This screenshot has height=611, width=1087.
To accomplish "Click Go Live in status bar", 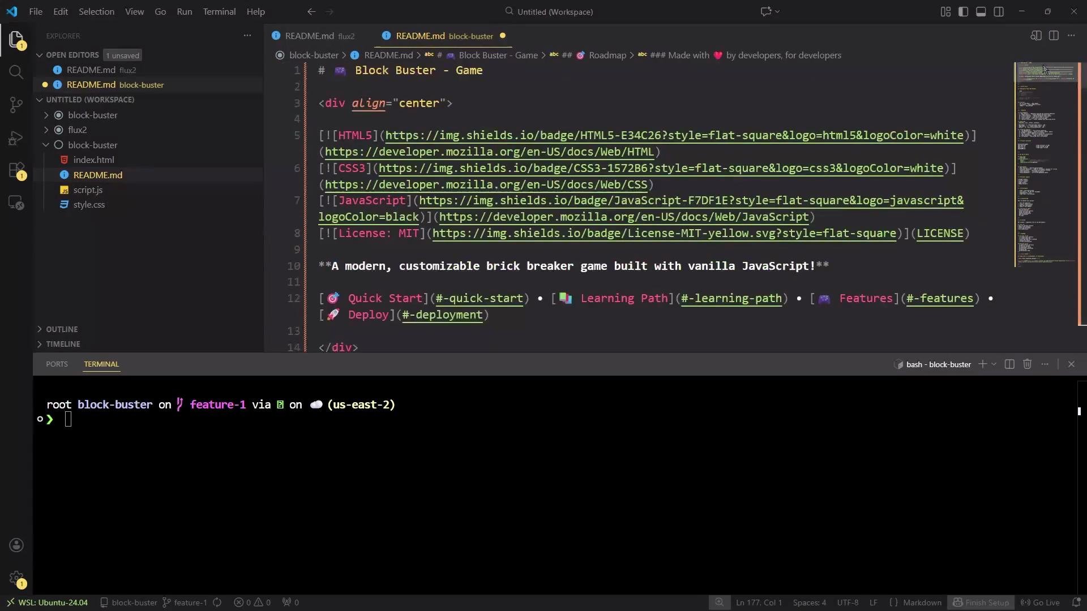I will 1040,603.
